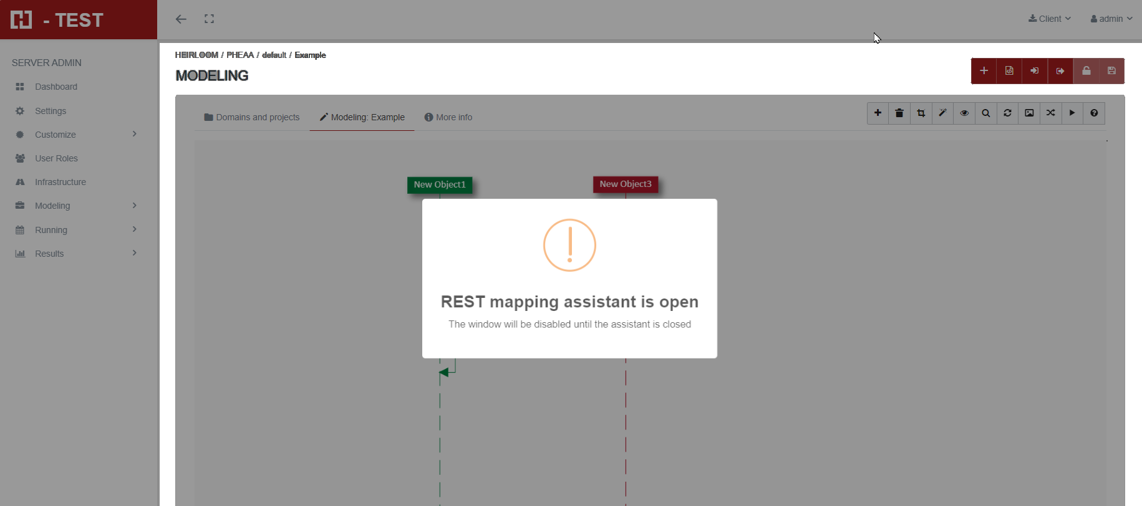Open the admin user dropdown
1142x506 pixels.
tap(1111, 19)
